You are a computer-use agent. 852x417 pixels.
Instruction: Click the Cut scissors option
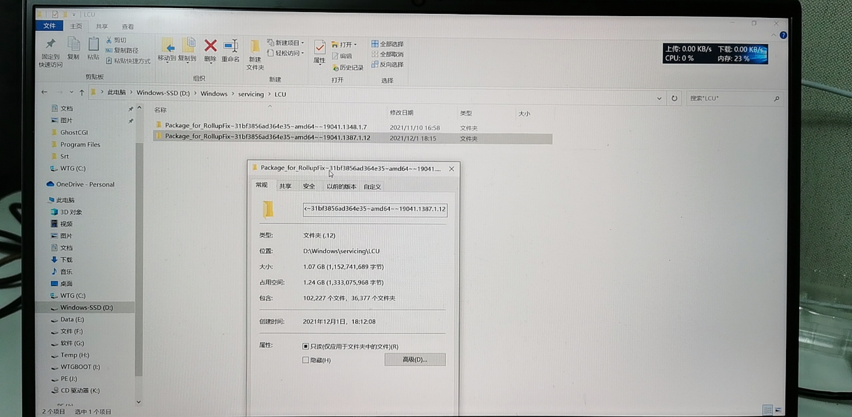point(116,40)
